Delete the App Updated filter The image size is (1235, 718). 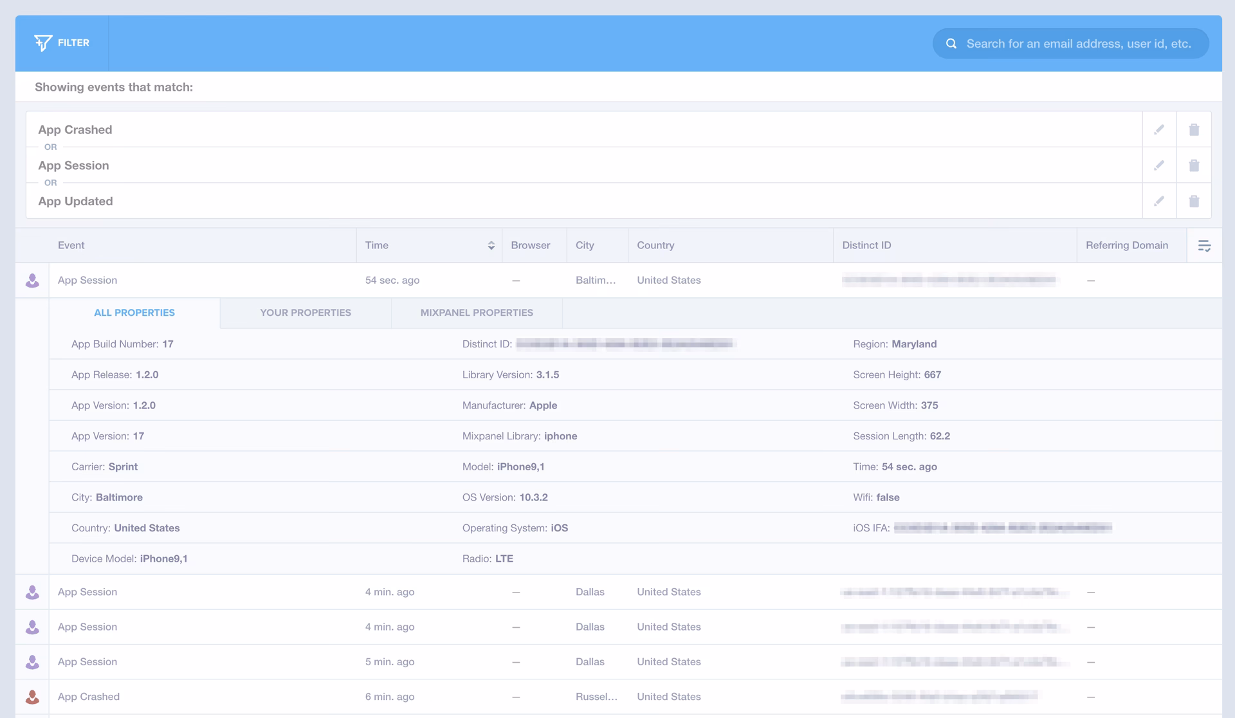pos(1194,201)
